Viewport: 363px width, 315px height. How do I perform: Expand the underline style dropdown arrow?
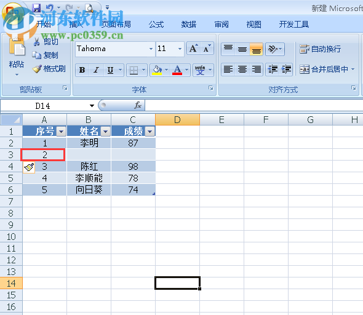point(120,70)
